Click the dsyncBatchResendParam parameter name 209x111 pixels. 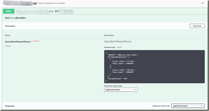[x=18, y=42]
